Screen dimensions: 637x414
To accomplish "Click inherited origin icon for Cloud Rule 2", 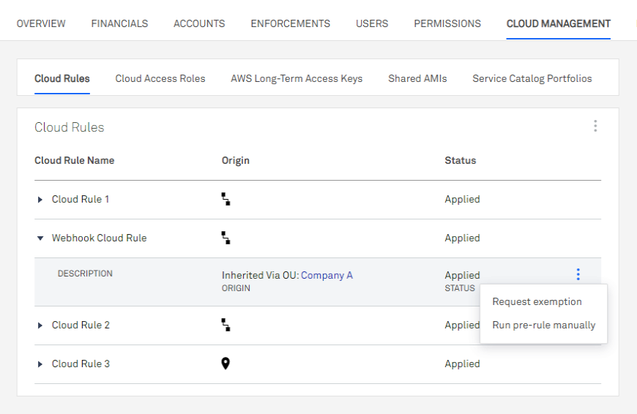I will pos(226,325).
